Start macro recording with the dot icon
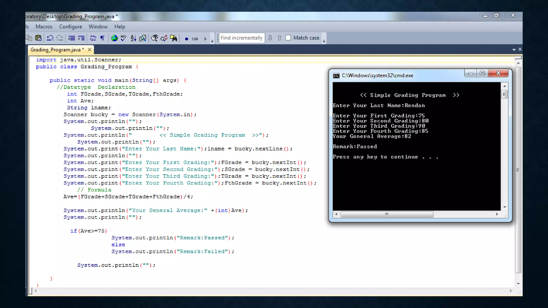 click(187, 39)
